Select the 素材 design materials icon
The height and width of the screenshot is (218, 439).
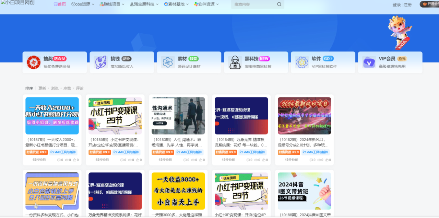168,62
